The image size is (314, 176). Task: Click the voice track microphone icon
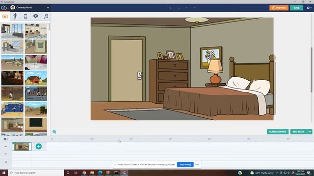6,154
